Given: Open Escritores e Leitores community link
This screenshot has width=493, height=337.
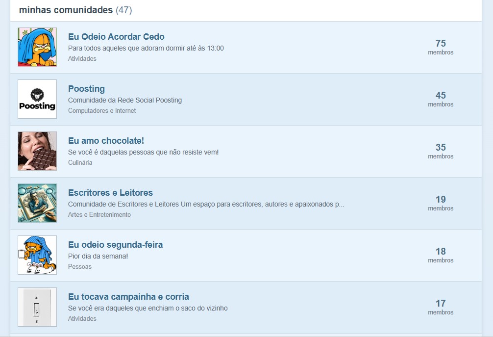Looking at the screenshot, I should (110, 193).
